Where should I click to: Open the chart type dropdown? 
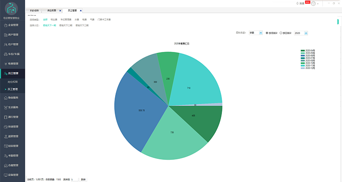[261, 33]
